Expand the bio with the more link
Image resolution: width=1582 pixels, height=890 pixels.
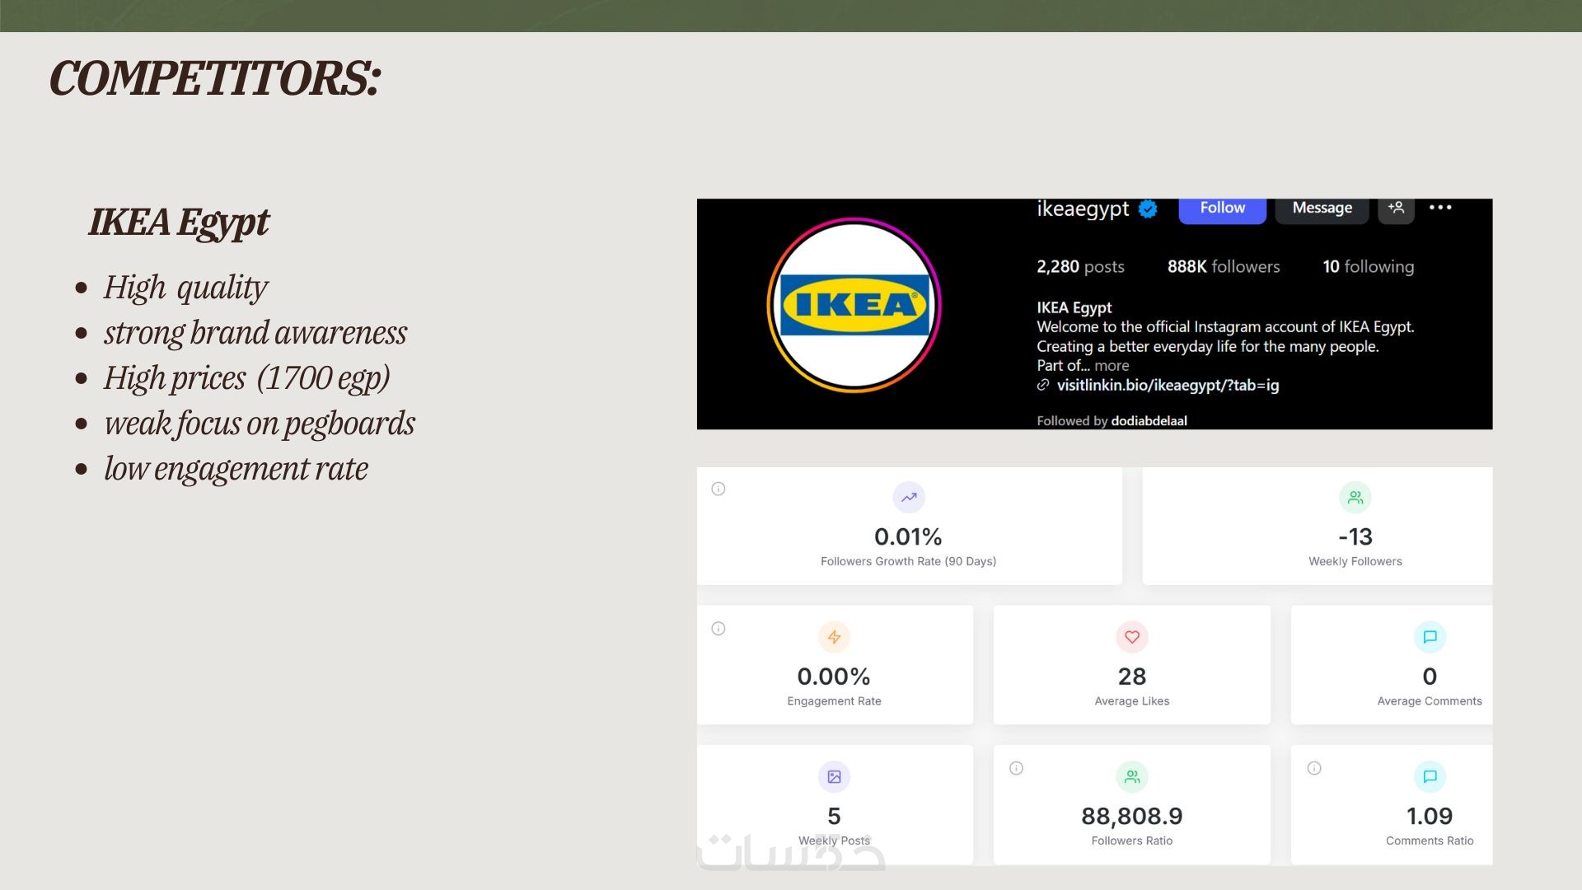pos(1112,366)
